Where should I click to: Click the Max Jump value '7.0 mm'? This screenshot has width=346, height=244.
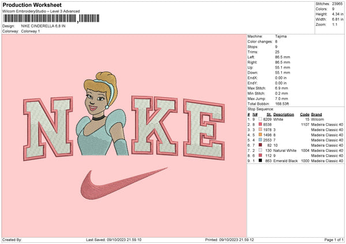[281, 98]
